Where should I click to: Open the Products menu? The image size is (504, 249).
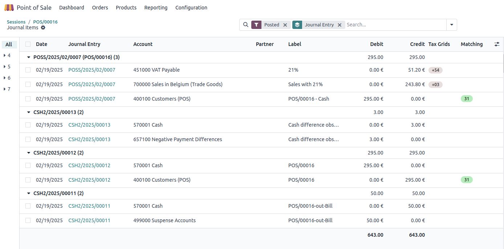(x=126, y=8)
